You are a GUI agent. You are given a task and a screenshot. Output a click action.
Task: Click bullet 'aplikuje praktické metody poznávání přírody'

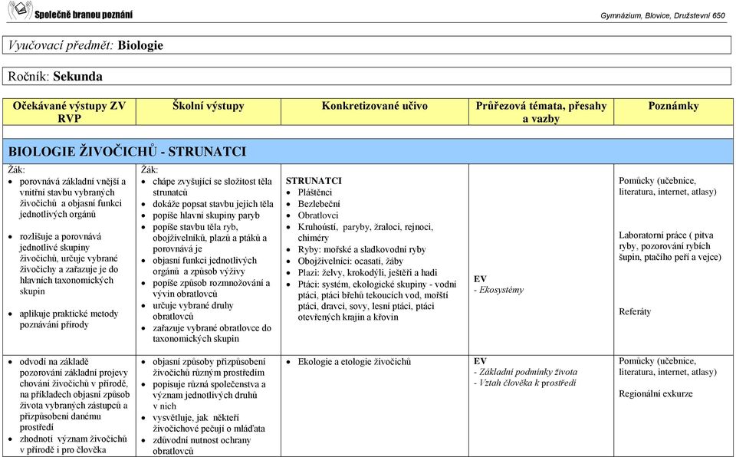68,319
